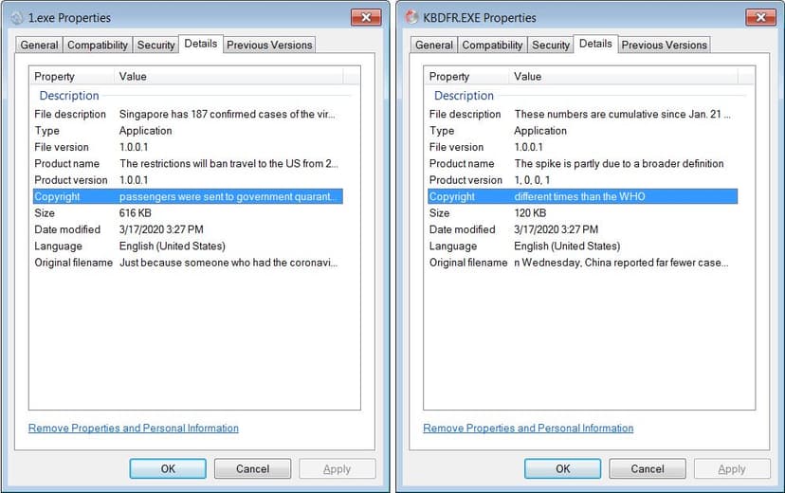Image resolution: width=785 pixels, height=493 pixels.
Task: Select 'The restrictions will ban travel' product name
Action: (x=188, y=164)
